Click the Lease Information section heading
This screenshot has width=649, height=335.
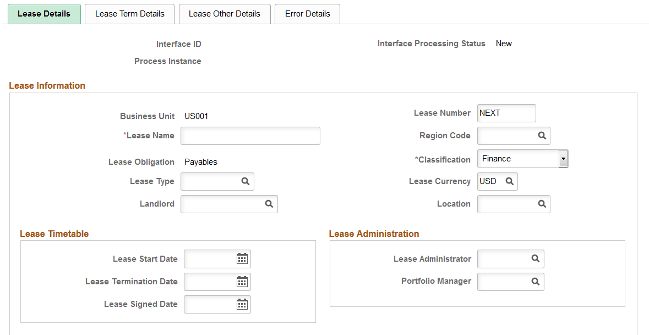(x=47, y=85)
